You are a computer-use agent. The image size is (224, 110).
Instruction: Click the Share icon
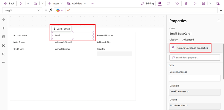coord(186,3)
